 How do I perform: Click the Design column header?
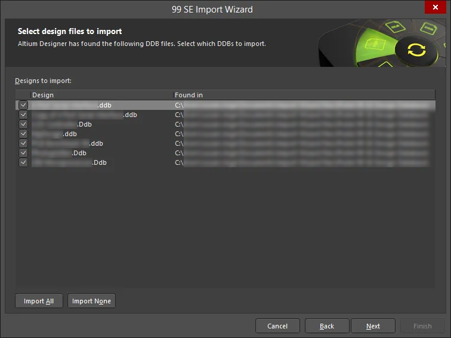(101, 95)
